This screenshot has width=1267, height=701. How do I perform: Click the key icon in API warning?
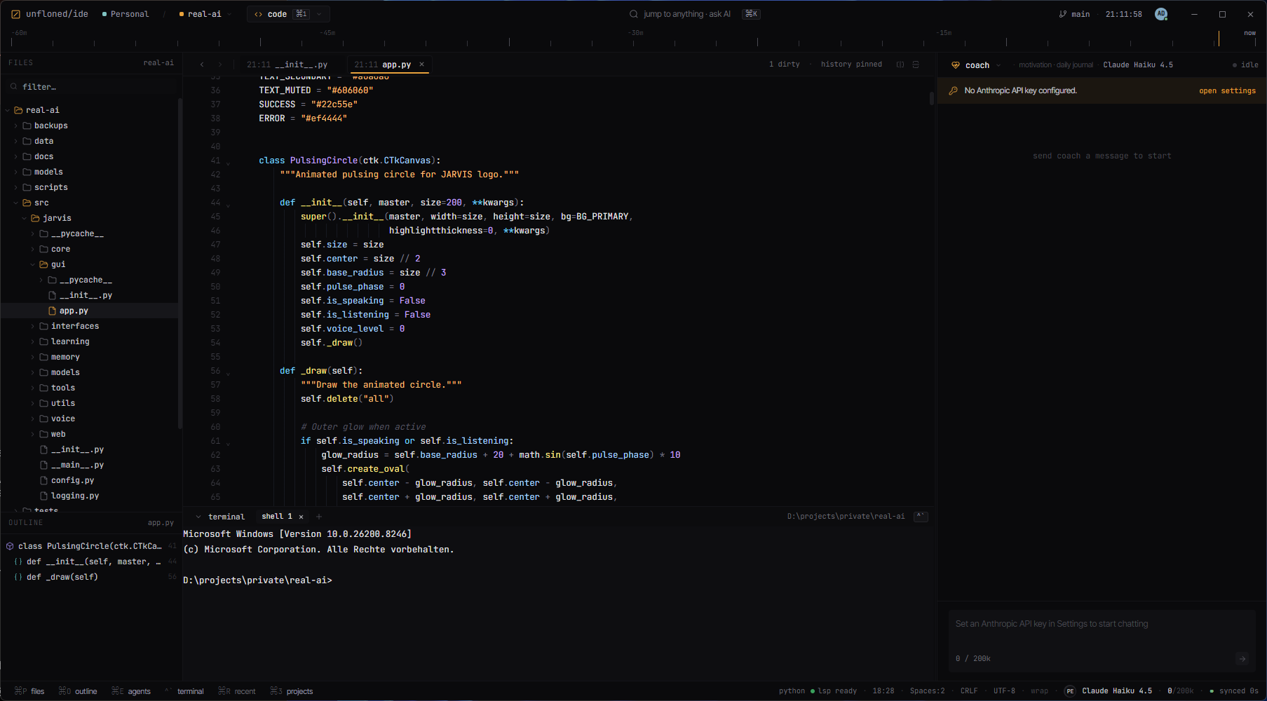pos(954,90)
